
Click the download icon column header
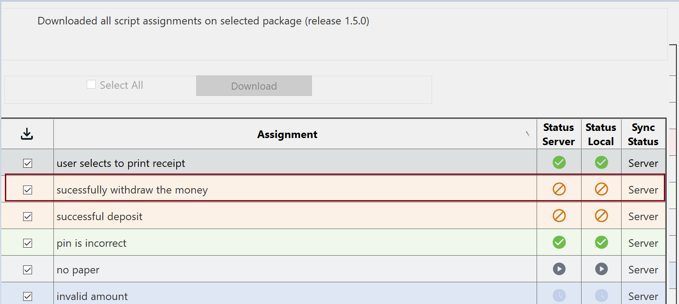(27, 134)
